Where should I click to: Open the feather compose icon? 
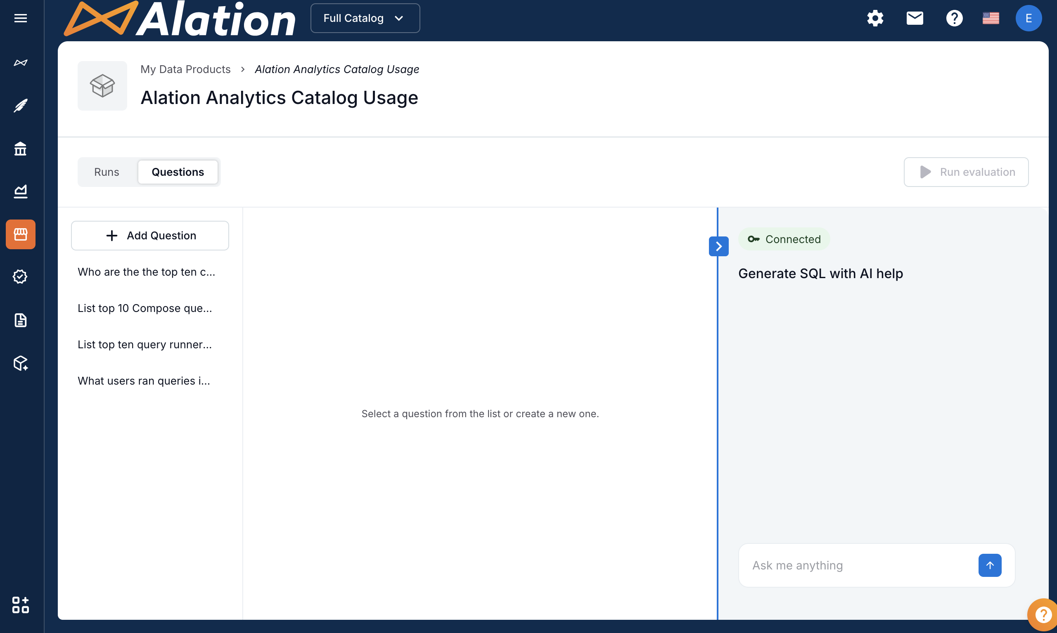coord(21,105)
